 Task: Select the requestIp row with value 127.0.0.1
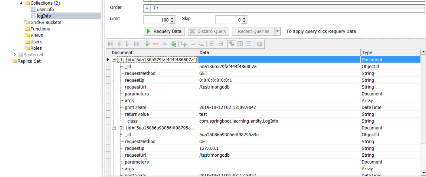(265, 148)
